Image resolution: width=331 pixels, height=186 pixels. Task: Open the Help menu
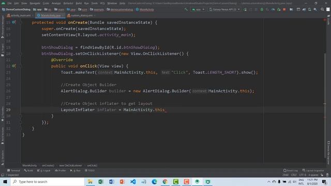pyautogui.click(x=122, y=3)
